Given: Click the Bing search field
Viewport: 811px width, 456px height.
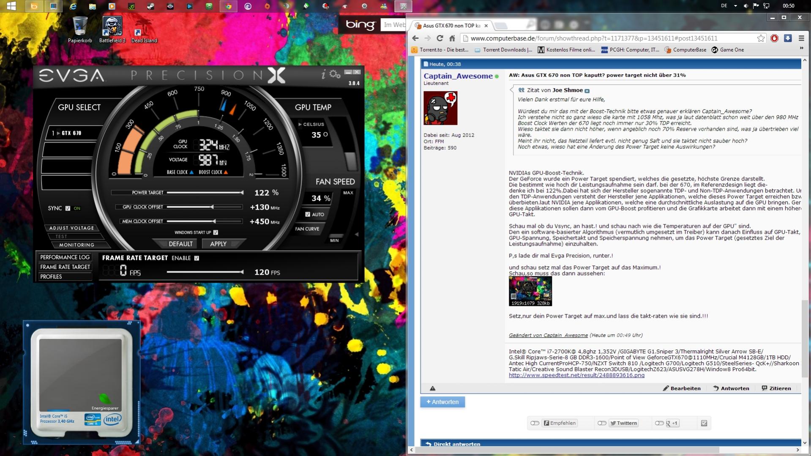Looking at the screenshot, I should tap(393, 25).
